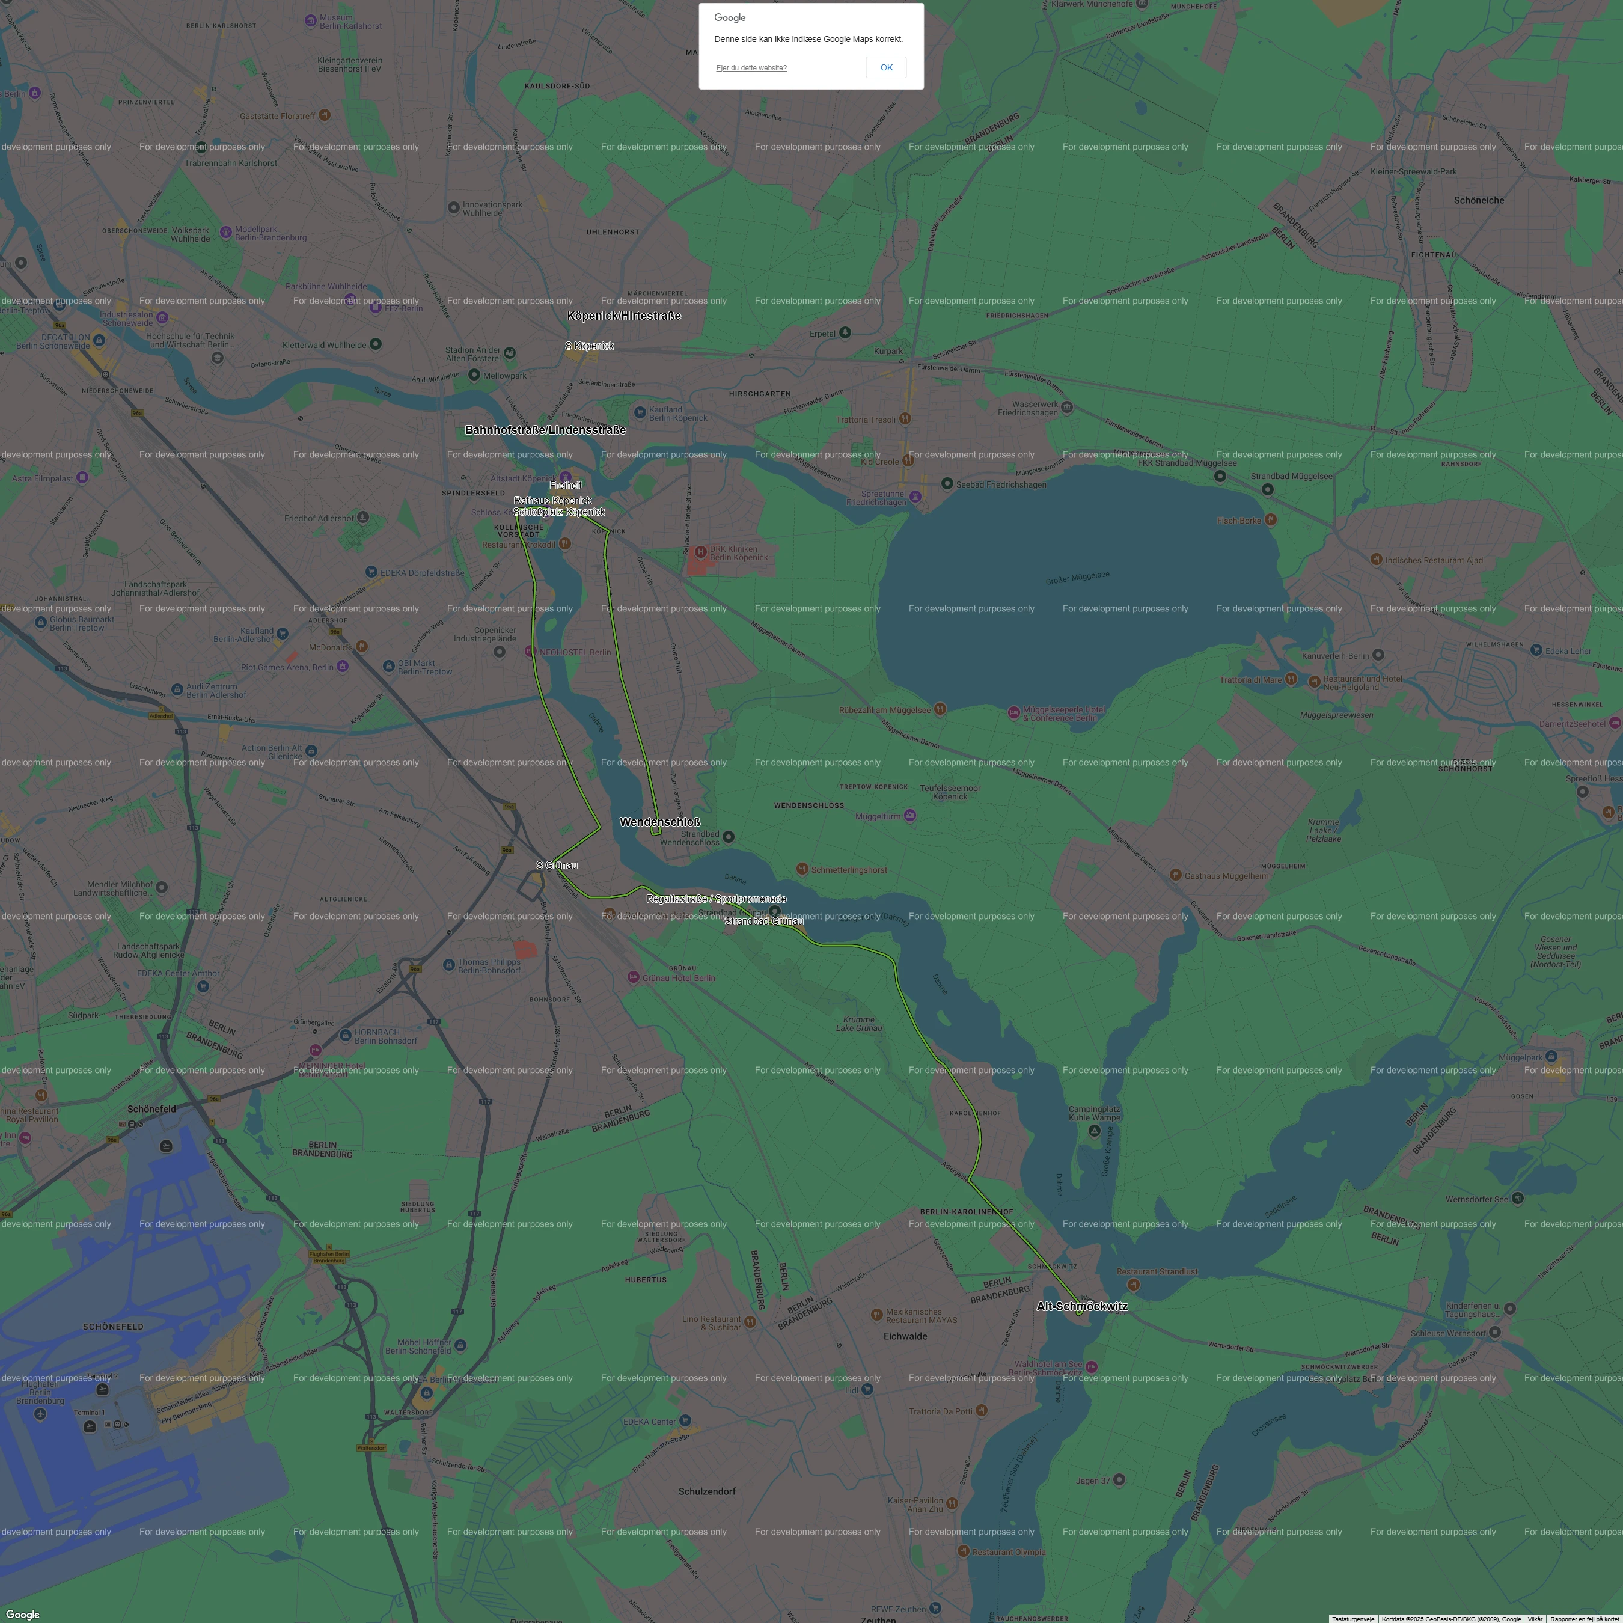
Task: Click the Köpenick/Hirtestraße stop label
Action: pyautogui.click(x=624, y=316)
